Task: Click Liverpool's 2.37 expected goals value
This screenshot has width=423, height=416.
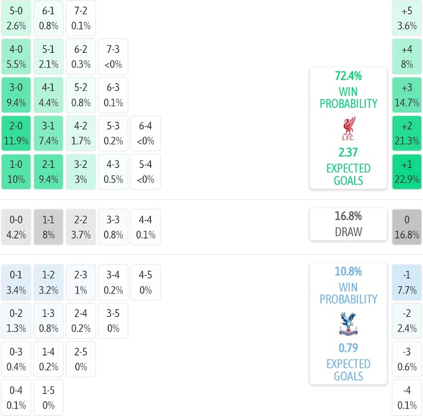Action: [348, 153]
